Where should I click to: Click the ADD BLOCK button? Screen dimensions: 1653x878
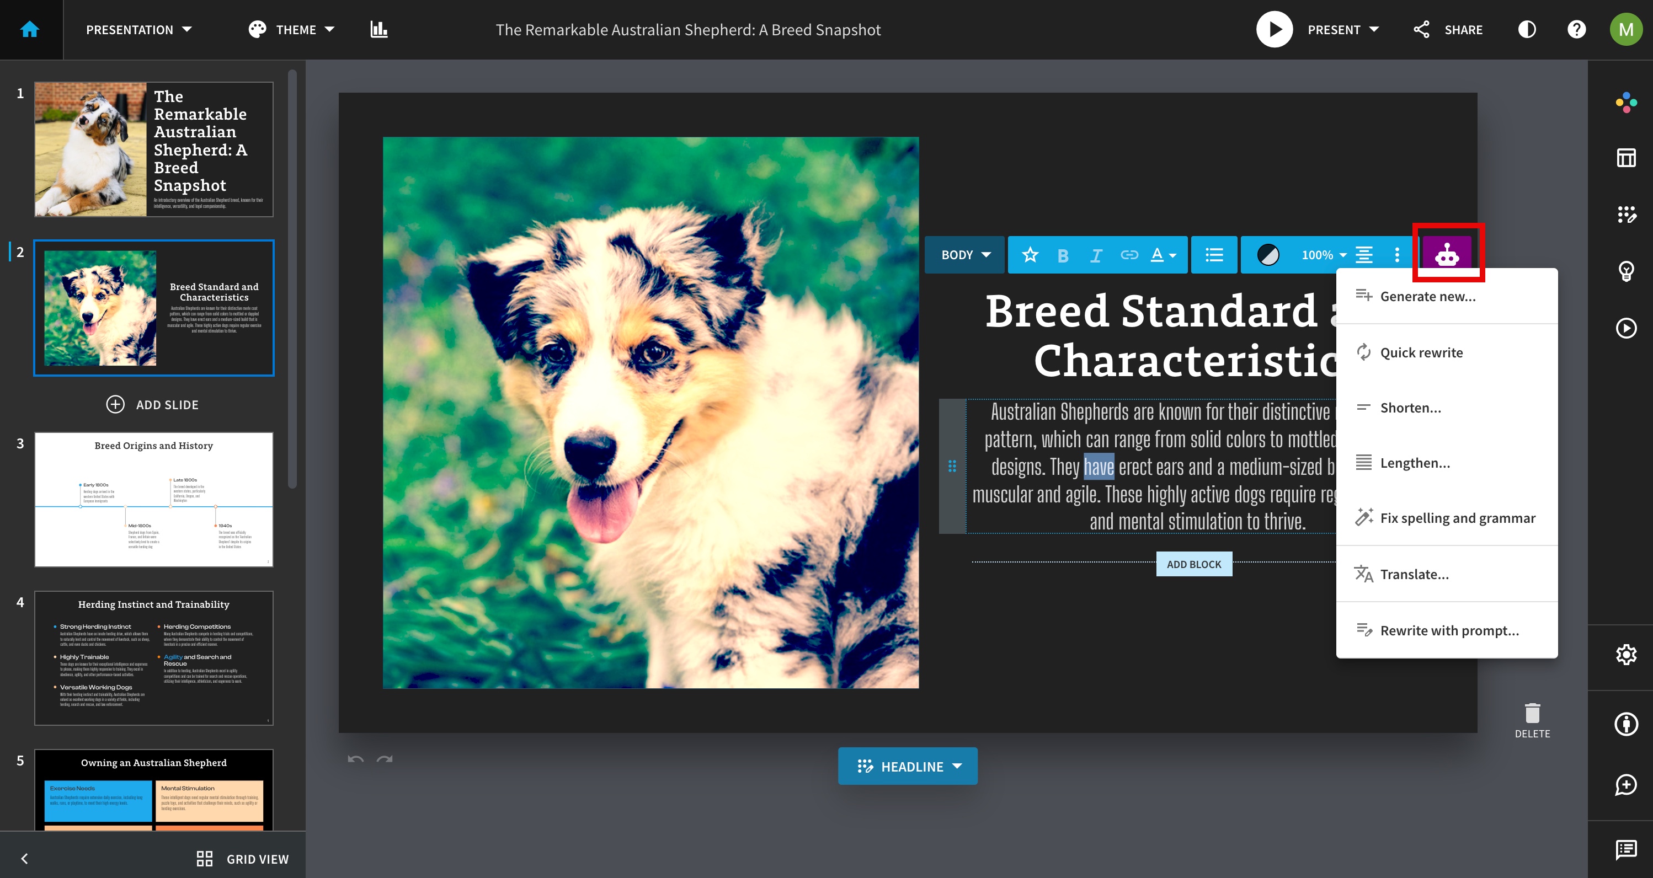tap(1193, 564)
